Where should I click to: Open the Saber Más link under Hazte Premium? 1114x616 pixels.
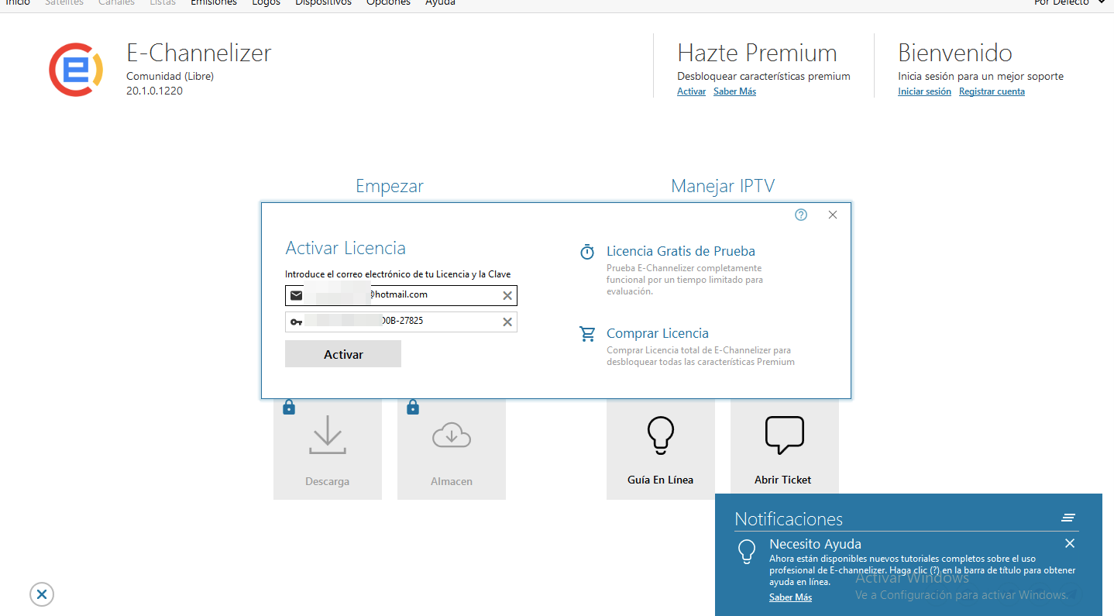tap(734, 91)
